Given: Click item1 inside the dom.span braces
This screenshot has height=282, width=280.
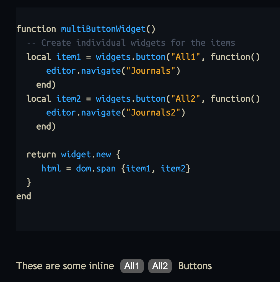Looking at the screenshot, I should (138, 168).
